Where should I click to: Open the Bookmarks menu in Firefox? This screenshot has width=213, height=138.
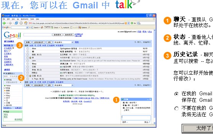coord(24,19)
